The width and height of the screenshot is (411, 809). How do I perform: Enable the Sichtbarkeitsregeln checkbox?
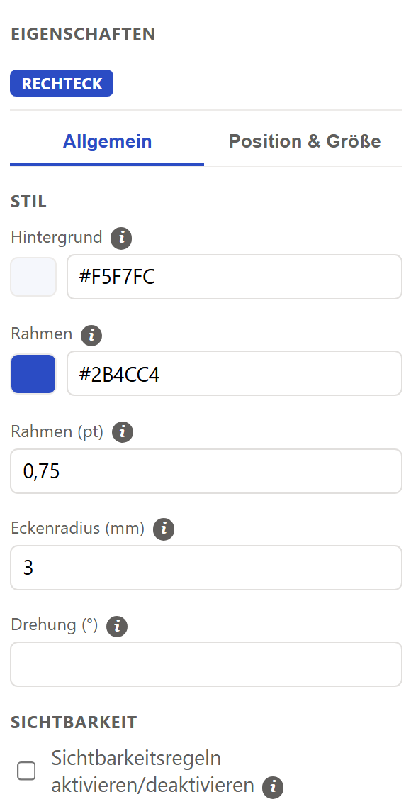point(26,771)
